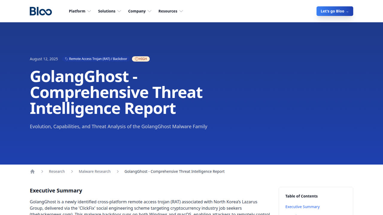Select the Remote Access Trojan (RAT) / Backdoor tag

coord(96,59)
